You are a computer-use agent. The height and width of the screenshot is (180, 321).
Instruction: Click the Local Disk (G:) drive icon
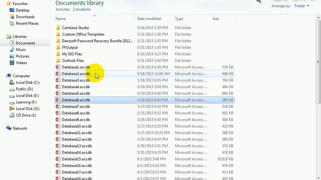tap(12, 108)
